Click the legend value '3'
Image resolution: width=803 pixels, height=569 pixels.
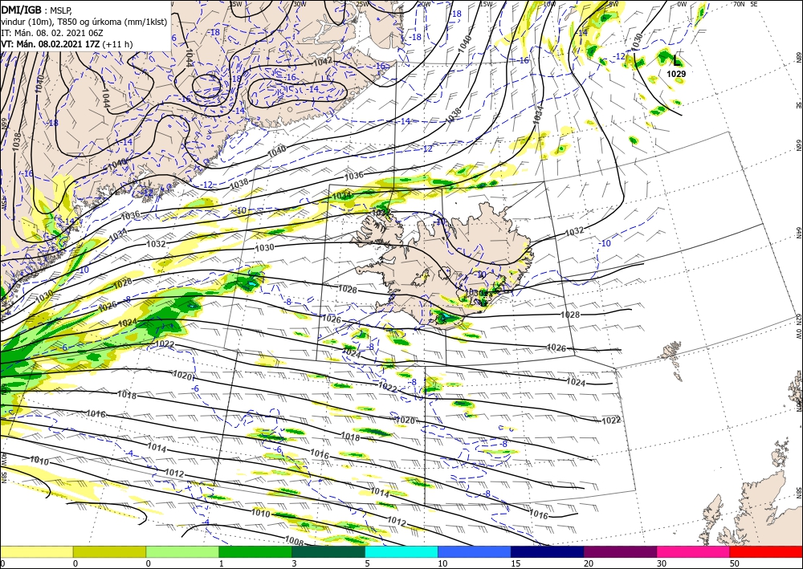[294, 563]
